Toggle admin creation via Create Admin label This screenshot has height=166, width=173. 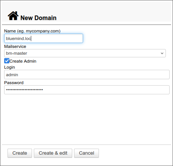pyautogui.click(x=23, y=61)
